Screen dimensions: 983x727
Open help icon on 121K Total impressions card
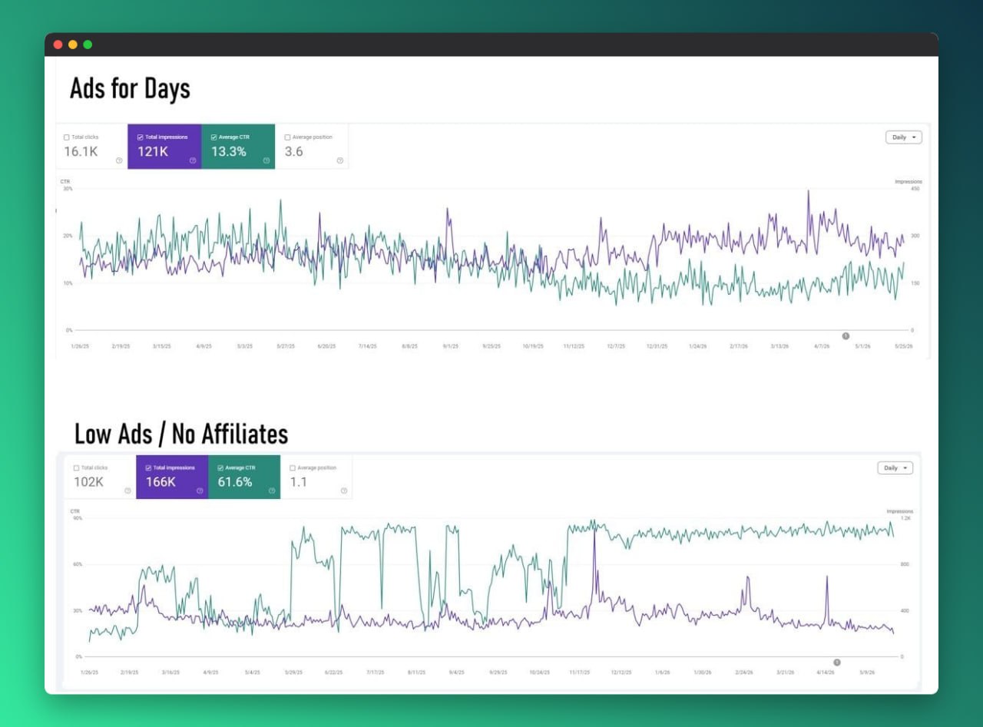(x=193, y=160)
